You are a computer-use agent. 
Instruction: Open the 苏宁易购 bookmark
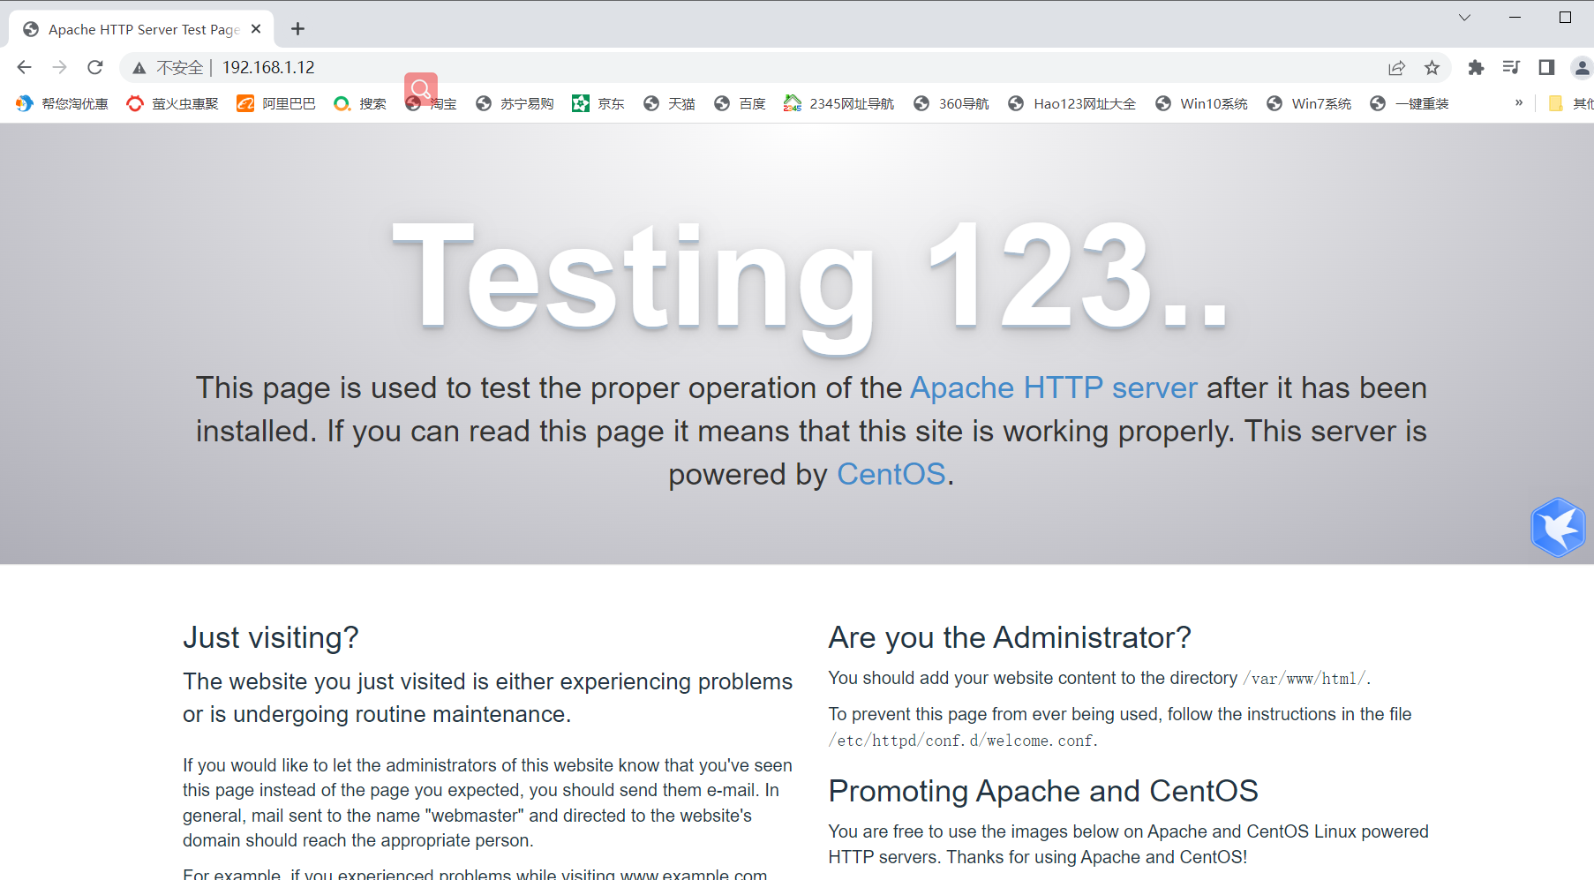click(515, 103)
